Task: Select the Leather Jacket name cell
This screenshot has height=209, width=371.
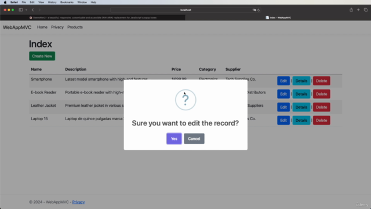Action: [x=43, y=106]
